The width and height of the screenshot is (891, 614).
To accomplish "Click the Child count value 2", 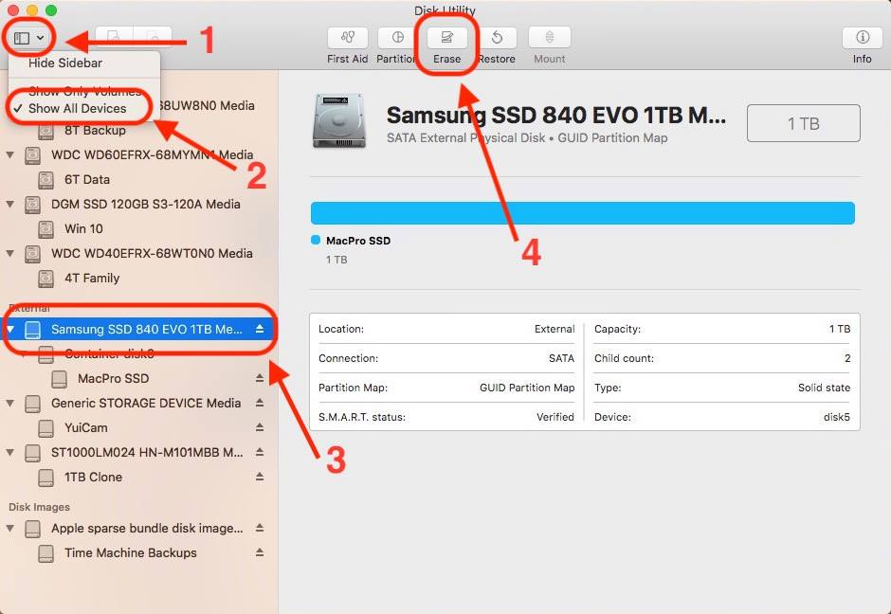I will 847,358.
